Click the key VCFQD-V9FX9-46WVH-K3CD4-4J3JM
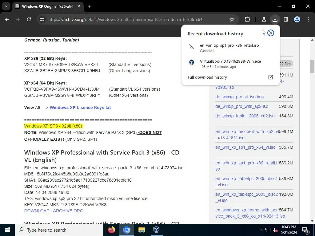This screenshot has height=236, width=315. (x=62, y=89)
